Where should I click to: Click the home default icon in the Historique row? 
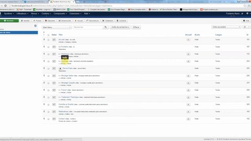click(x=188, y=54)
